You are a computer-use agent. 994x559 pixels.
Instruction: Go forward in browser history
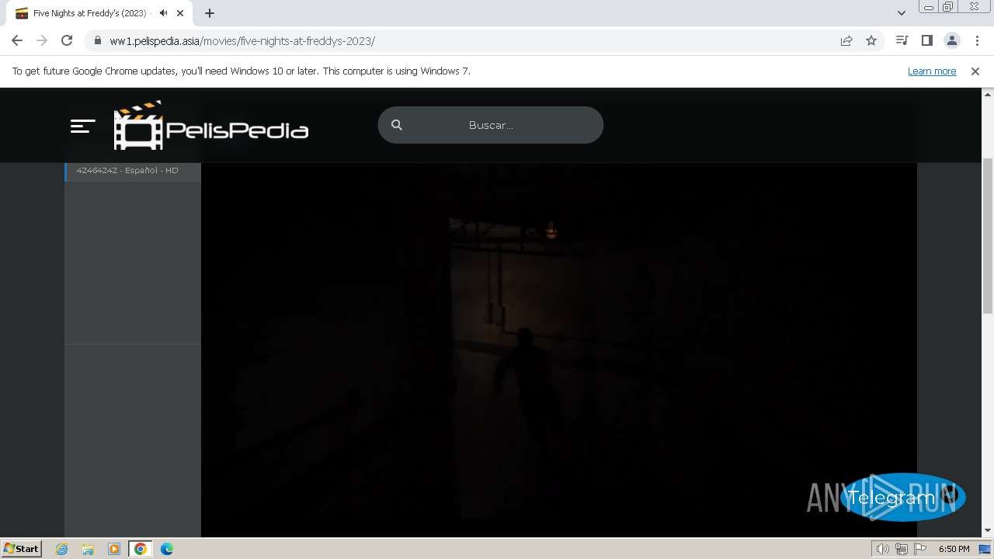coord(42,40)
